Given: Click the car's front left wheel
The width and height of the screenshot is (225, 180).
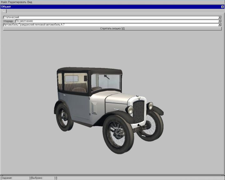Looking at the screenshot, I should pos(118,134).
